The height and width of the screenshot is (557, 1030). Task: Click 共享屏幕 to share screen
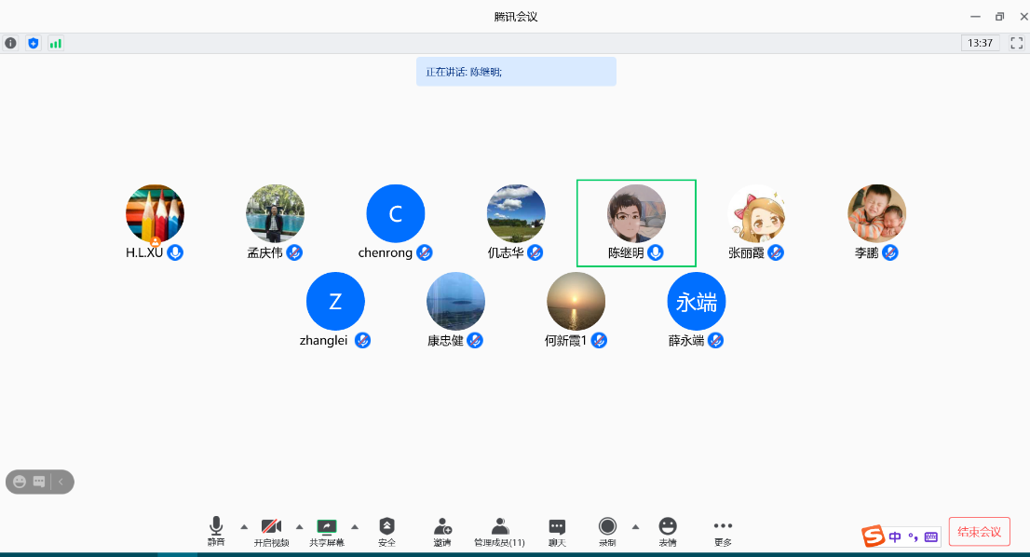point(327,531)
